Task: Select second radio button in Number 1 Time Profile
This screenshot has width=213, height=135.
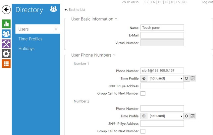Action: [x=187, y=78]
